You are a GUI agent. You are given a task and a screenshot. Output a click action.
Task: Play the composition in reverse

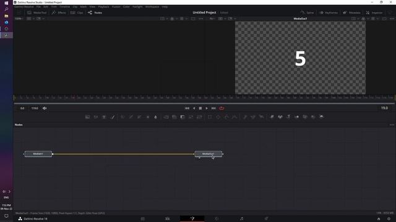(x=194, y=109)
